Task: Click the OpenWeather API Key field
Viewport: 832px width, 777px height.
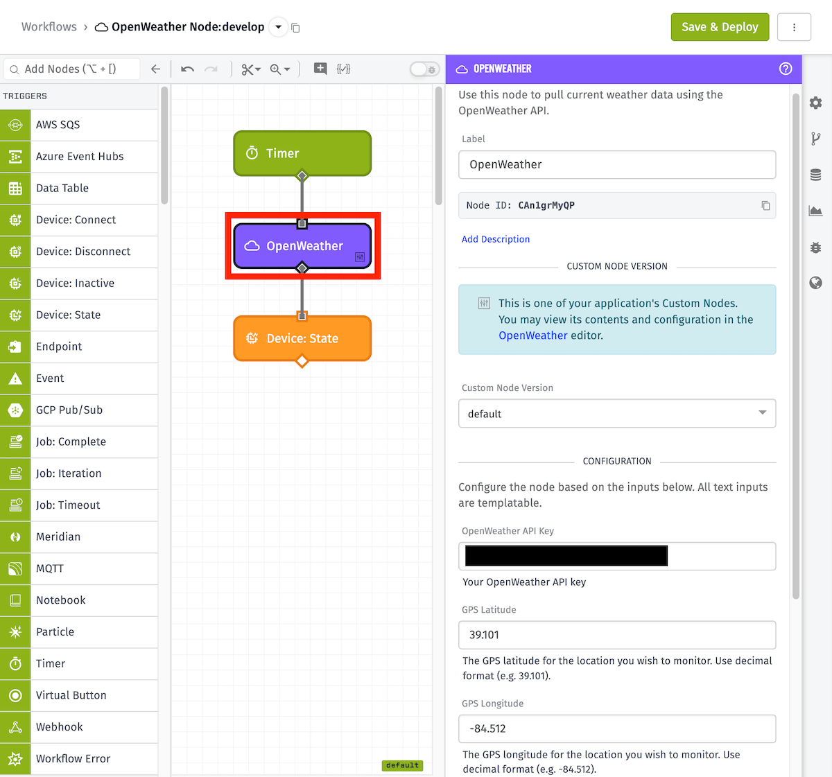Action: pyautogui.click(x=617, y=556)
